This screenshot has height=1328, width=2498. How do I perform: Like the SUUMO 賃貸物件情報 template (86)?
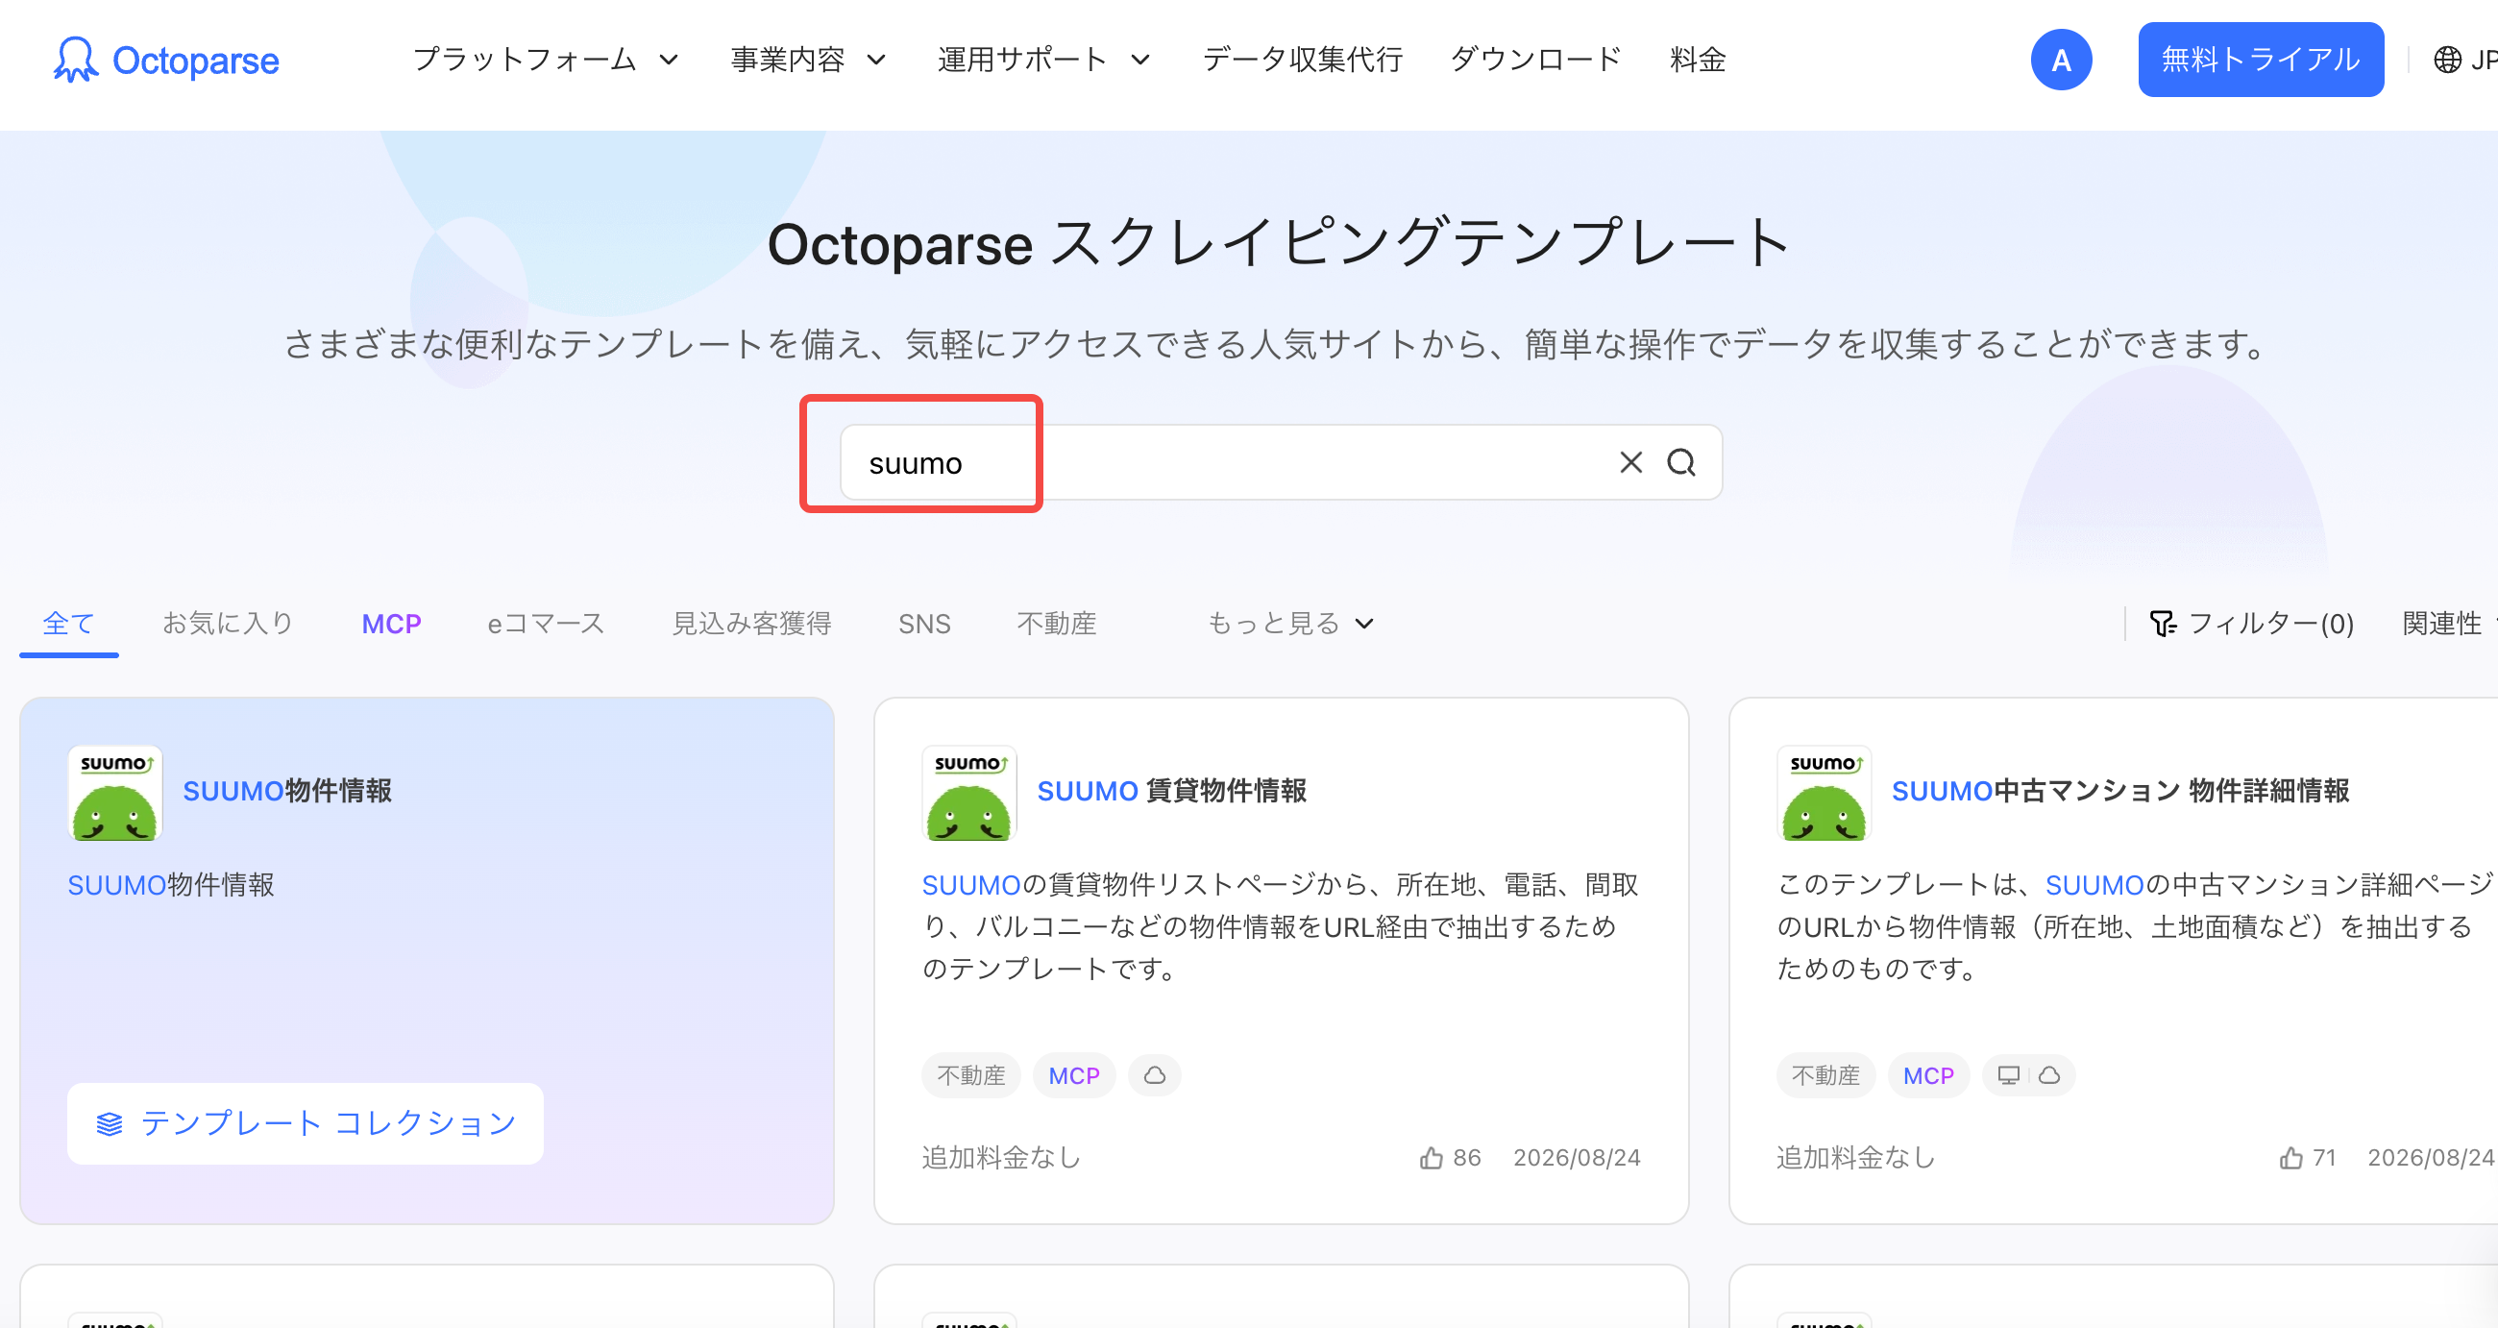coord(1450,1157)
